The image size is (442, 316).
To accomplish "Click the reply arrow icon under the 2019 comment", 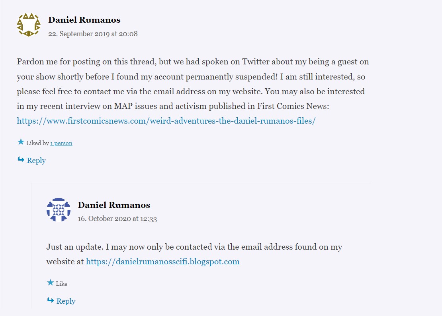I will click(x=21, y=159).
